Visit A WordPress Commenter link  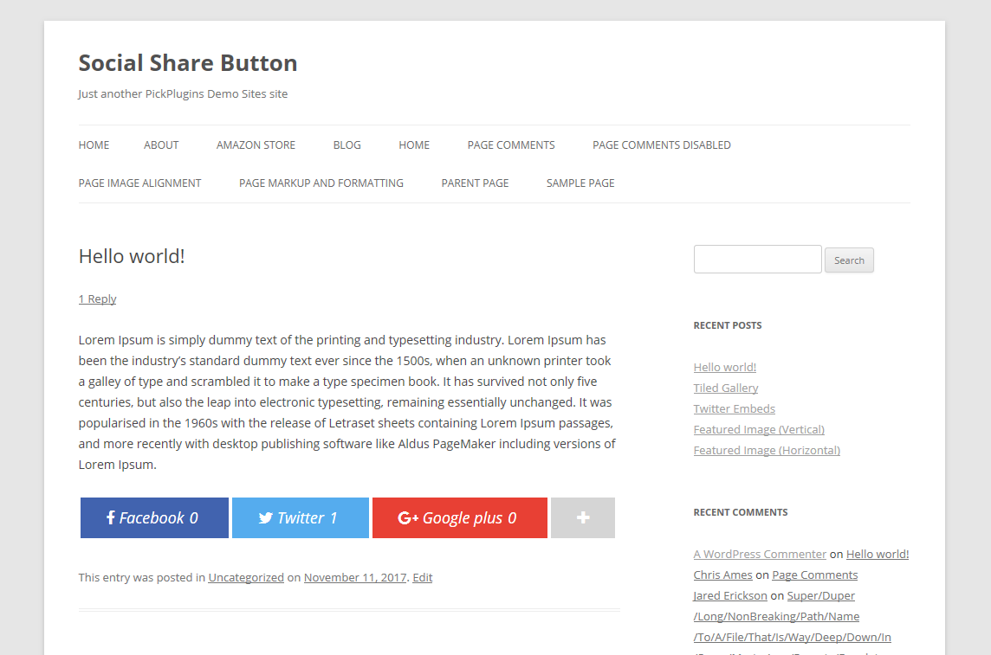(760, 554)
